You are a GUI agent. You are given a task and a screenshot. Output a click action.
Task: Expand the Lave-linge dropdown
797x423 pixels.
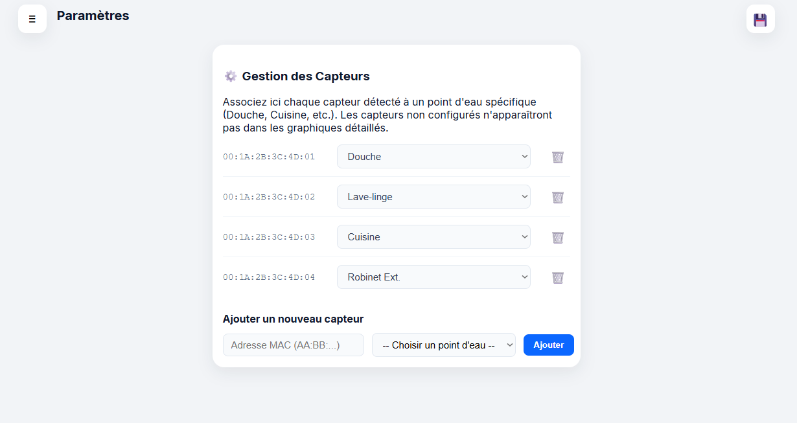(433, 197)
